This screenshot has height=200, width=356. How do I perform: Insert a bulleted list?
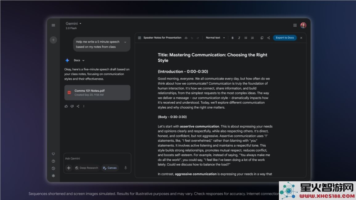point(246,38)
